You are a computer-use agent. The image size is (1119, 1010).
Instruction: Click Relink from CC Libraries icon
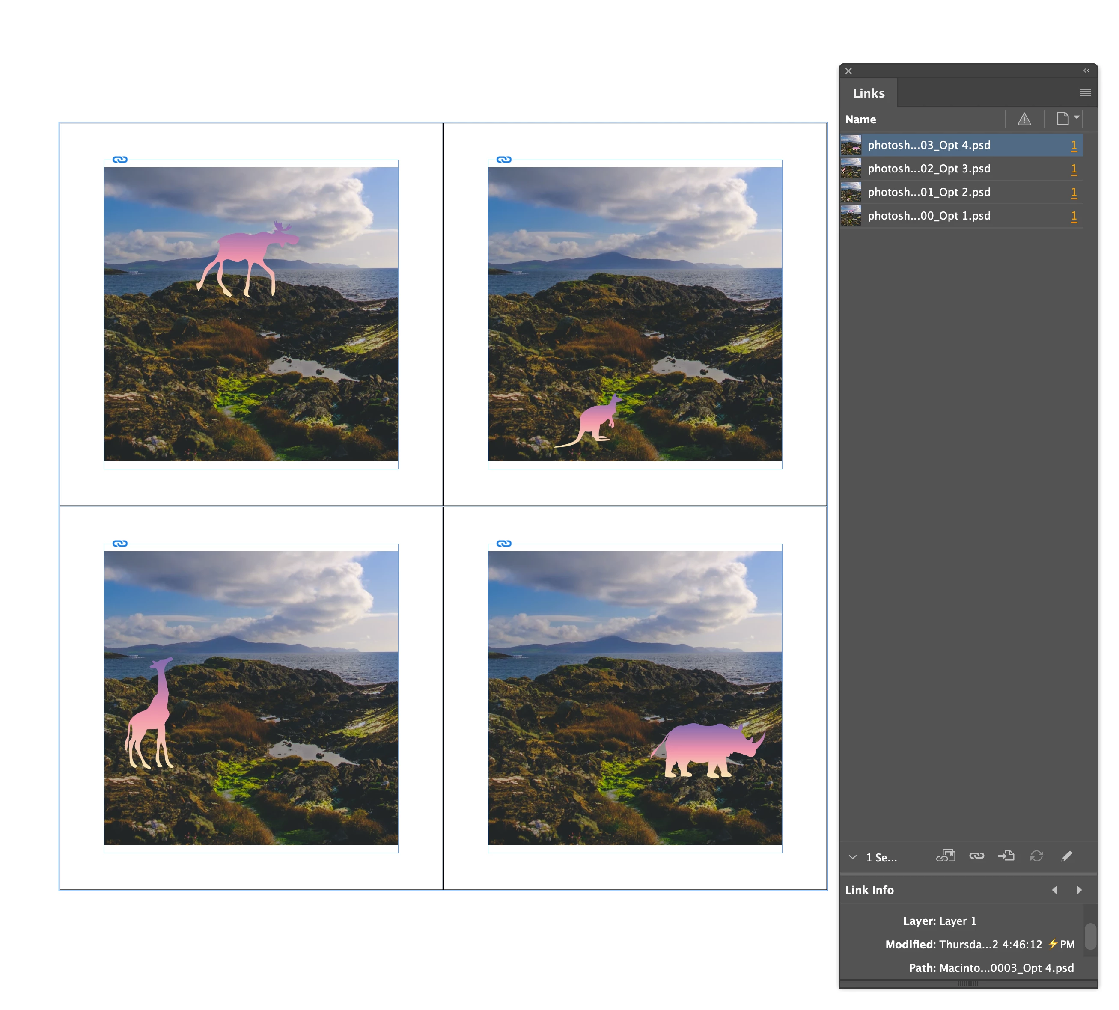[x=946, y=856]
